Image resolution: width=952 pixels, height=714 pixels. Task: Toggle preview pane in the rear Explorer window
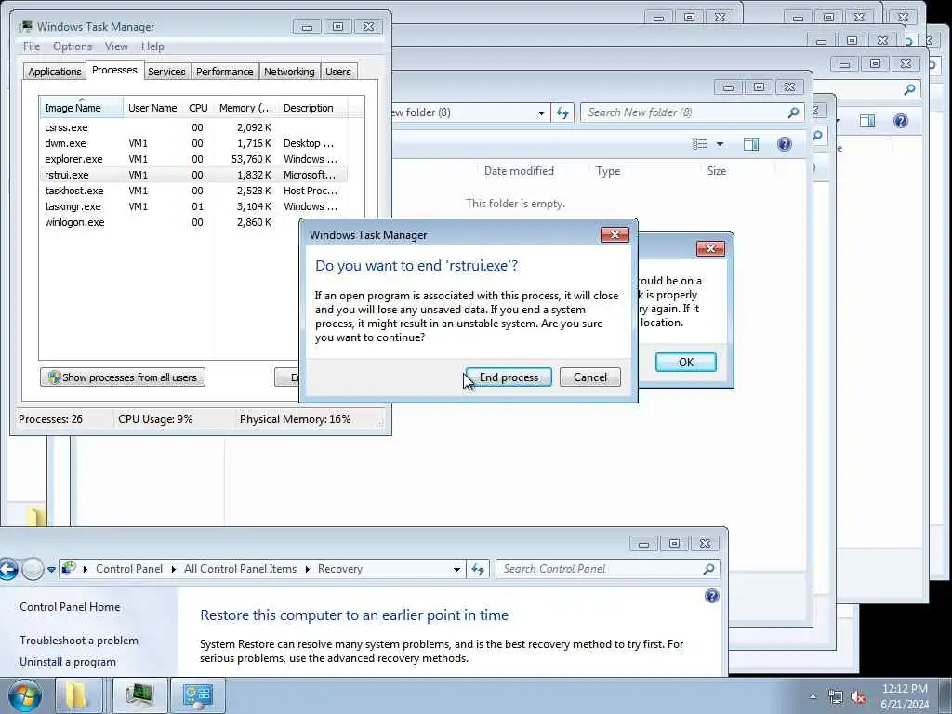coord(867,121)
